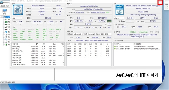The width and height of the screenshot is (169, 90).
Task: Click the 299.1 GPU clock value
Action: (124, 27)
